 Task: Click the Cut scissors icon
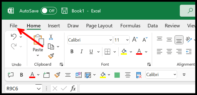[51, 37]
